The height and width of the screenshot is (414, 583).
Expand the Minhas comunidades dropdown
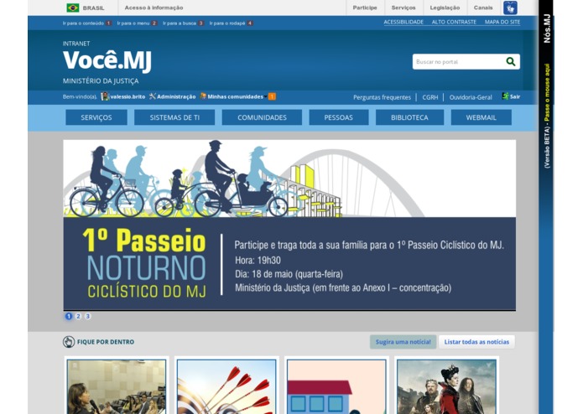265,97
